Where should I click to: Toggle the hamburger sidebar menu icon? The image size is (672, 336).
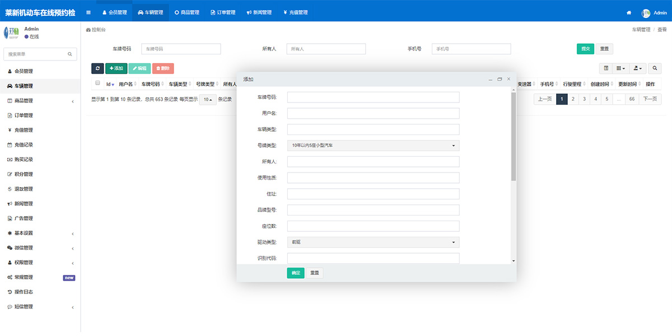click(88, 12)
